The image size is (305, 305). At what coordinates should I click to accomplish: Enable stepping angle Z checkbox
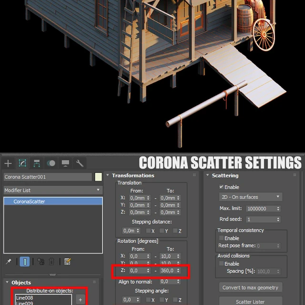pyautogui.click(x=175, y=300)
